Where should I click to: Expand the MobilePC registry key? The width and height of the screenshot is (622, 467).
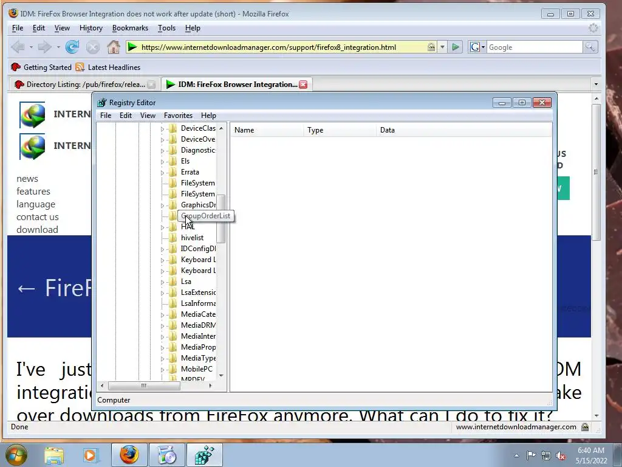click(x=162, y=369)
